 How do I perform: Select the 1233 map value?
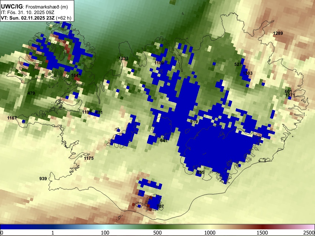pyautogui.click(x=123, y=58)
